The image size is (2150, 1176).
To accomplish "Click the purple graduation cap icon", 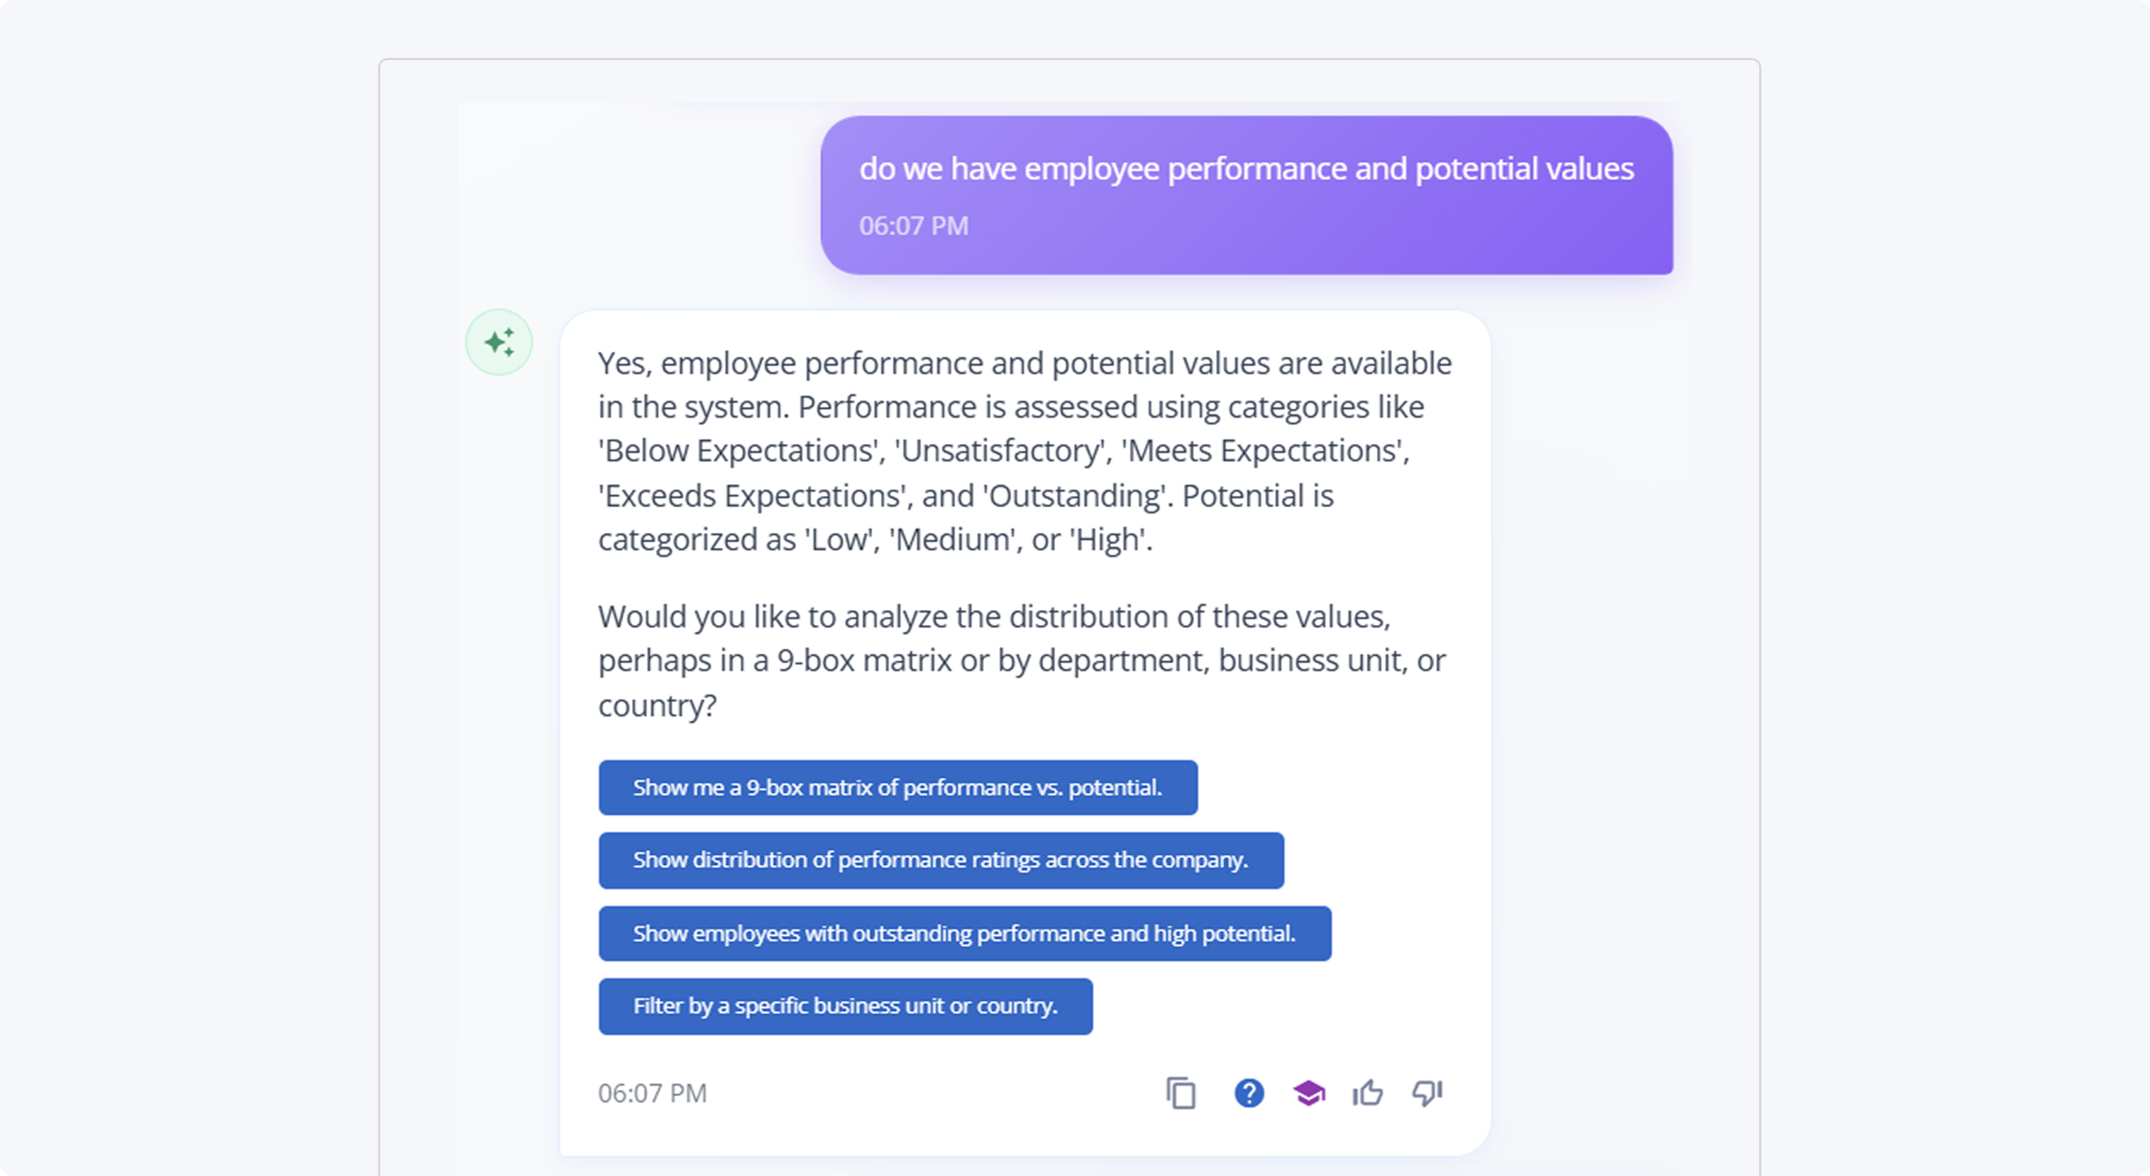I will pos(1308,1093).
